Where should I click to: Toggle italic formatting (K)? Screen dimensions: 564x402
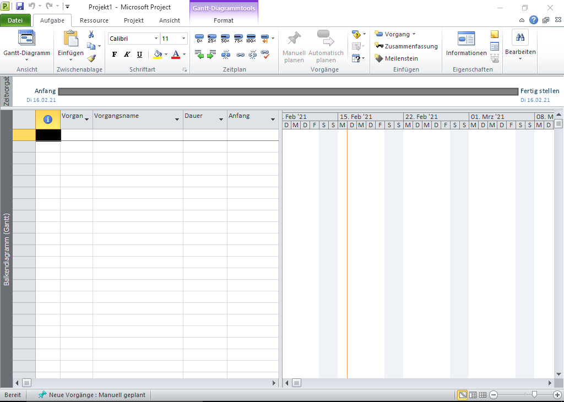coord(127,55)
